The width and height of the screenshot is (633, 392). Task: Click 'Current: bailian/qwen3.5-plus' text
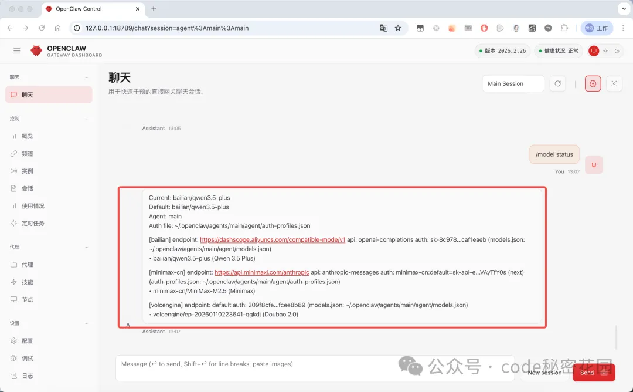(189, 198)
